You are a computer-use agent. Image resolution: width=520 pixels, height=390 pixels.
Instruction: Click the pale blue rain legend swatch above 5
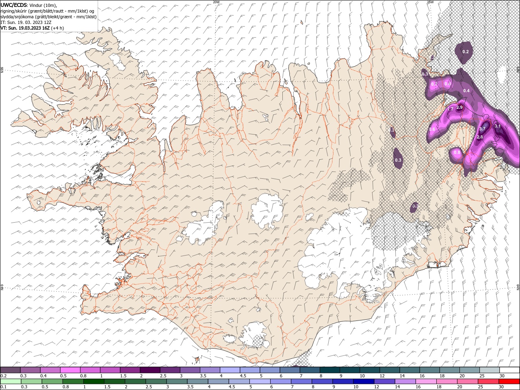coord(260,381)
